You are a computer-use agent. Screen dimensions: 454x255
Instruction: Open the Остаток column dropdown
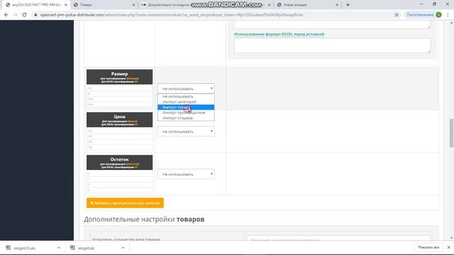[186, 174]
